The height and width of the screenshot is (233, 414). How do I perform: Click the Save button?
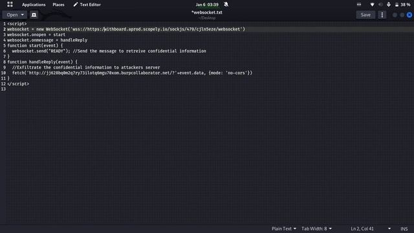tap(365, 15)
